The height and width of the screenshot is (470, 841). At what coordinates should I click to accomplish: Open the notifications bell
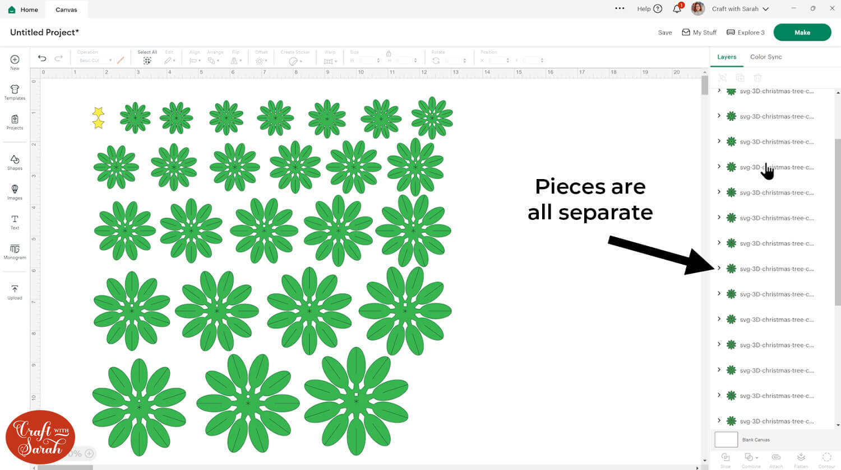(x=677, y=9)
